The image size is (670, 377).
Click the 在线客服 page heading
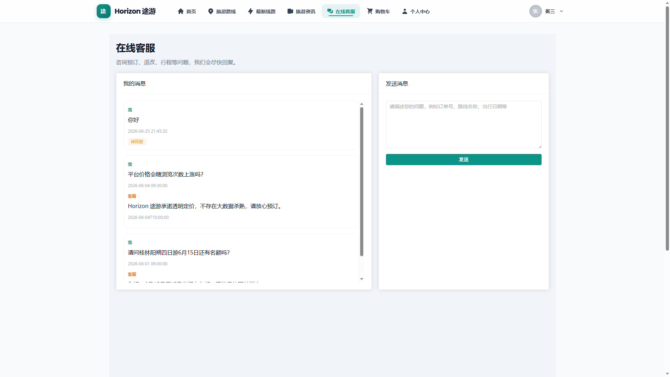click(x=135, y=48)
